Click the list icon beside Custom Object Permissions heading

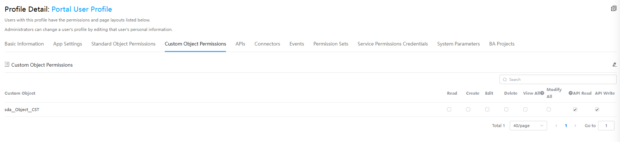[x=7, y=64]
